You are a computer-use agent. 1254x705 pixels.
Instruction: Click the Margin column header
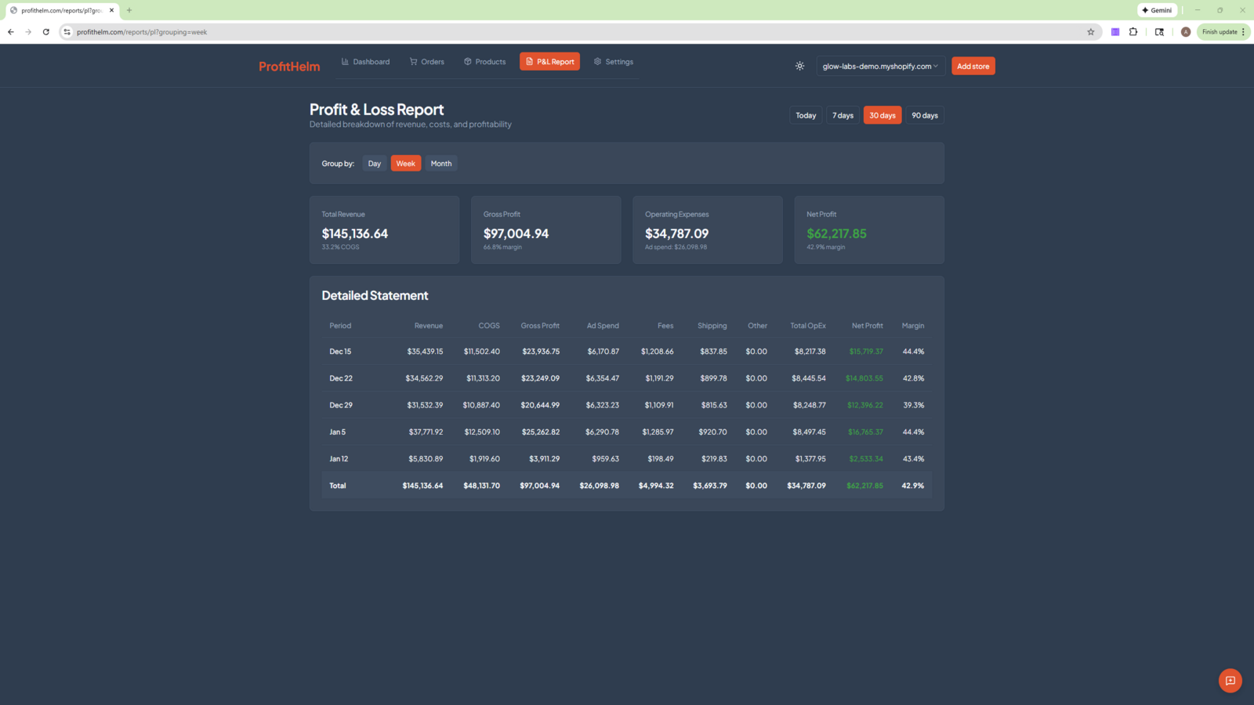click(x=913, y=326)
